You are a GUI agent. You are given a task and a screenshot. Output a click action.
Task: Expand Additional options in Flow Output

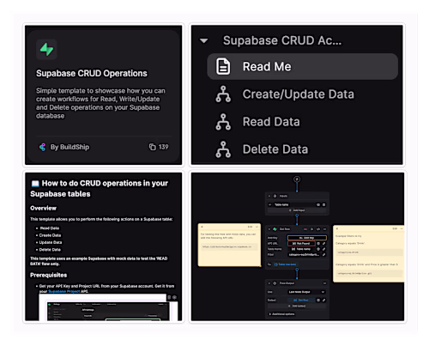(281, 314)
